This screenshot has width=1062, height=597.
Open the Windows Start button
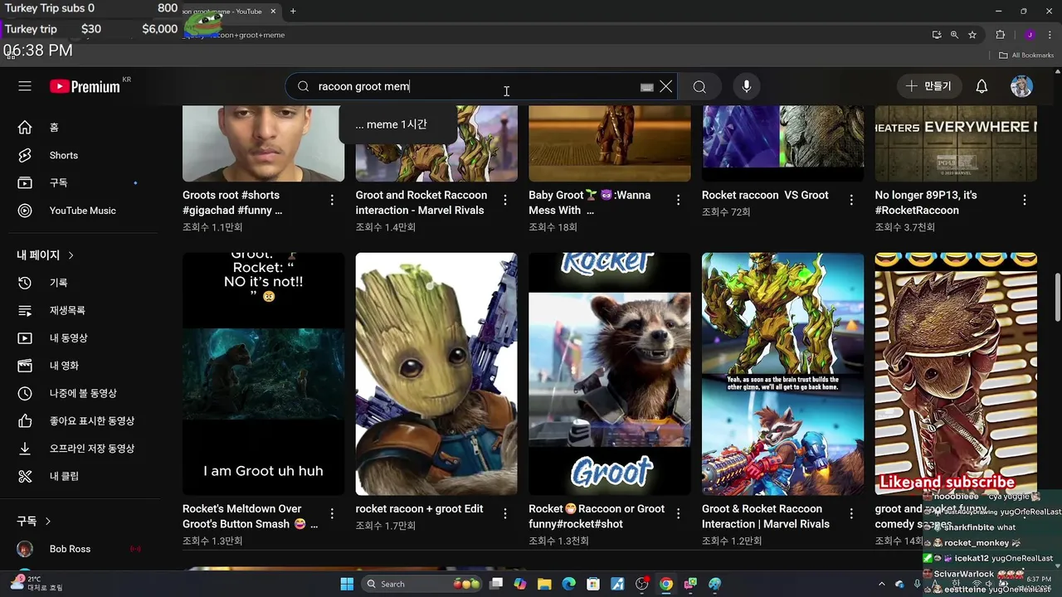tap(347, 584)
